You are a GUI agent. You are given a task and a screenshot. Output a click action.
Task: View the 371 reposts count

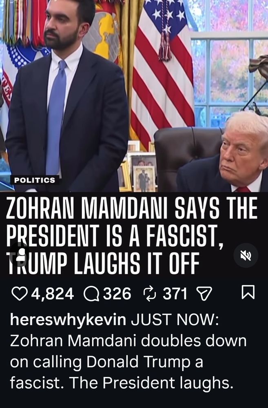[175, 294]
